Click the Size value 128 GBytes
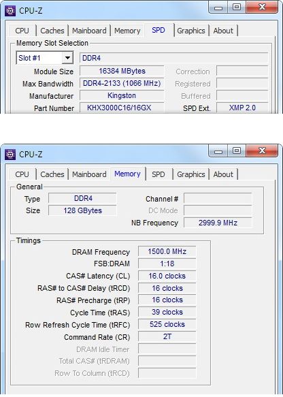283x397 pixels. point(83,210)
